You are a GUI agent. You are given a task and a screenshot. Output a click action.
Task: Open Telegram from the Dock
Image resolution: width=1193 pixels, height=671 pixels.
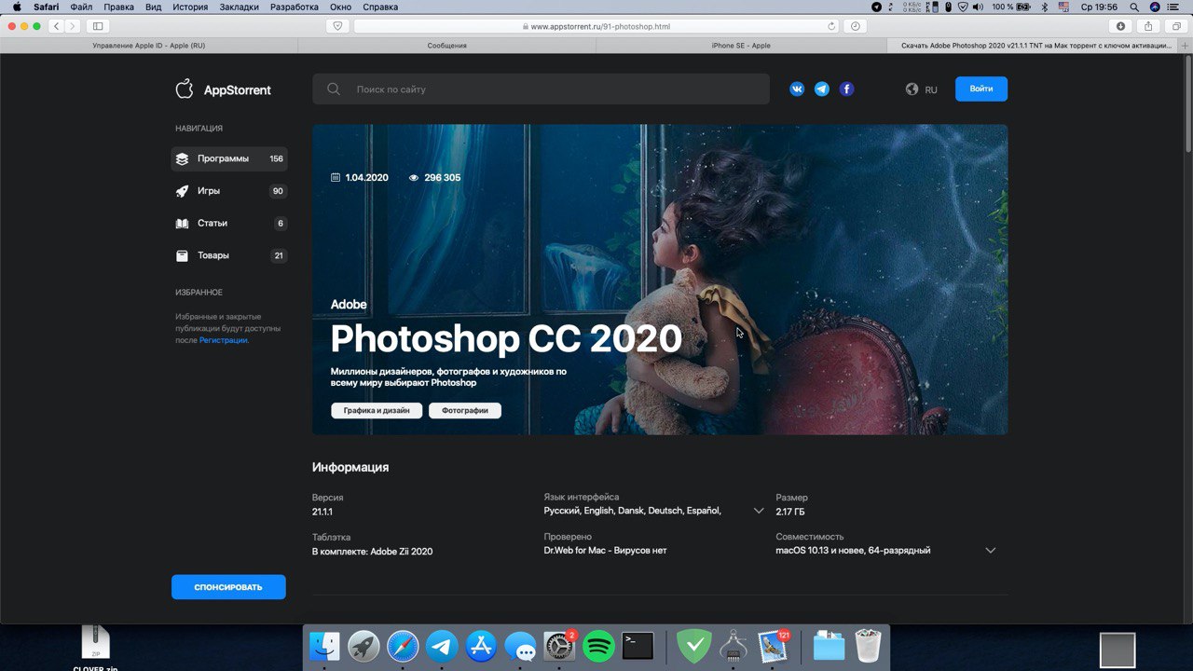coord(442,646)
